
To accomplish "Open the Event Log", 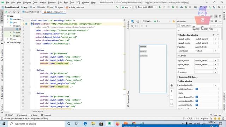I will click(x=215, y=115).
